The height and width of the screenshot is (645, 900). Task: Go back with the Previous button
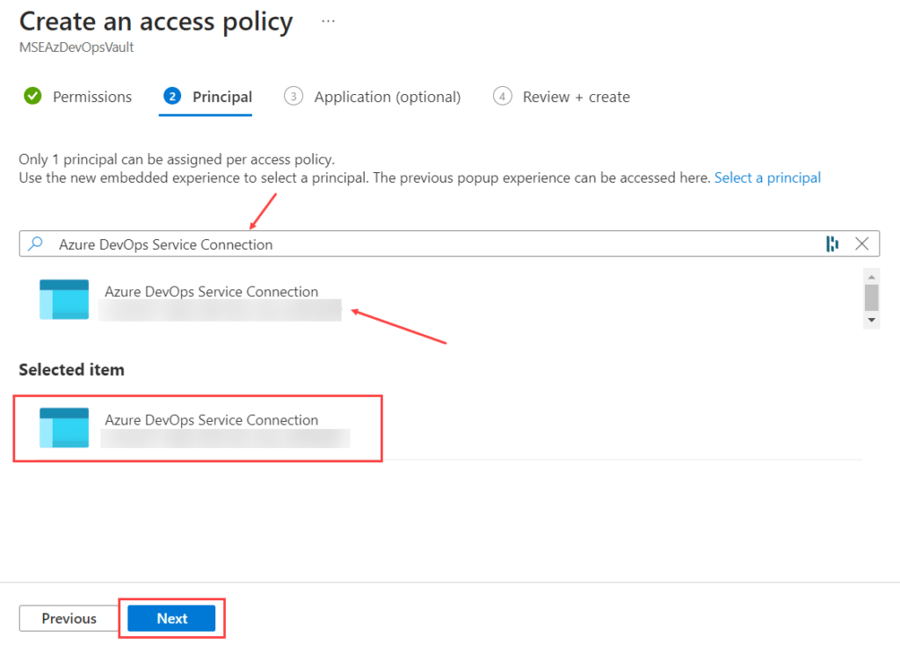pos(69,619)
